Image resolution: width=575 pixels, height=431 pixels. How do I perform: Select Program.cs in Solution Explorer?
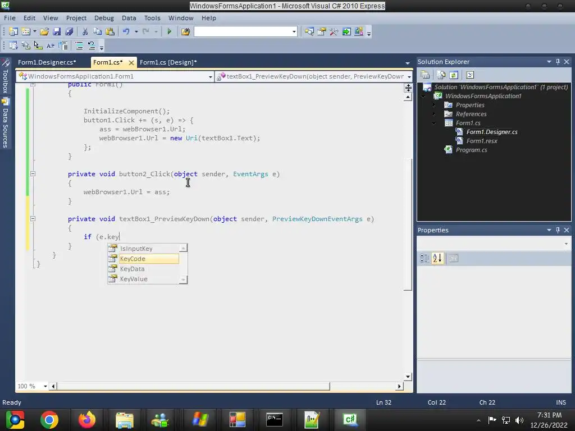(x=471, y=150)
